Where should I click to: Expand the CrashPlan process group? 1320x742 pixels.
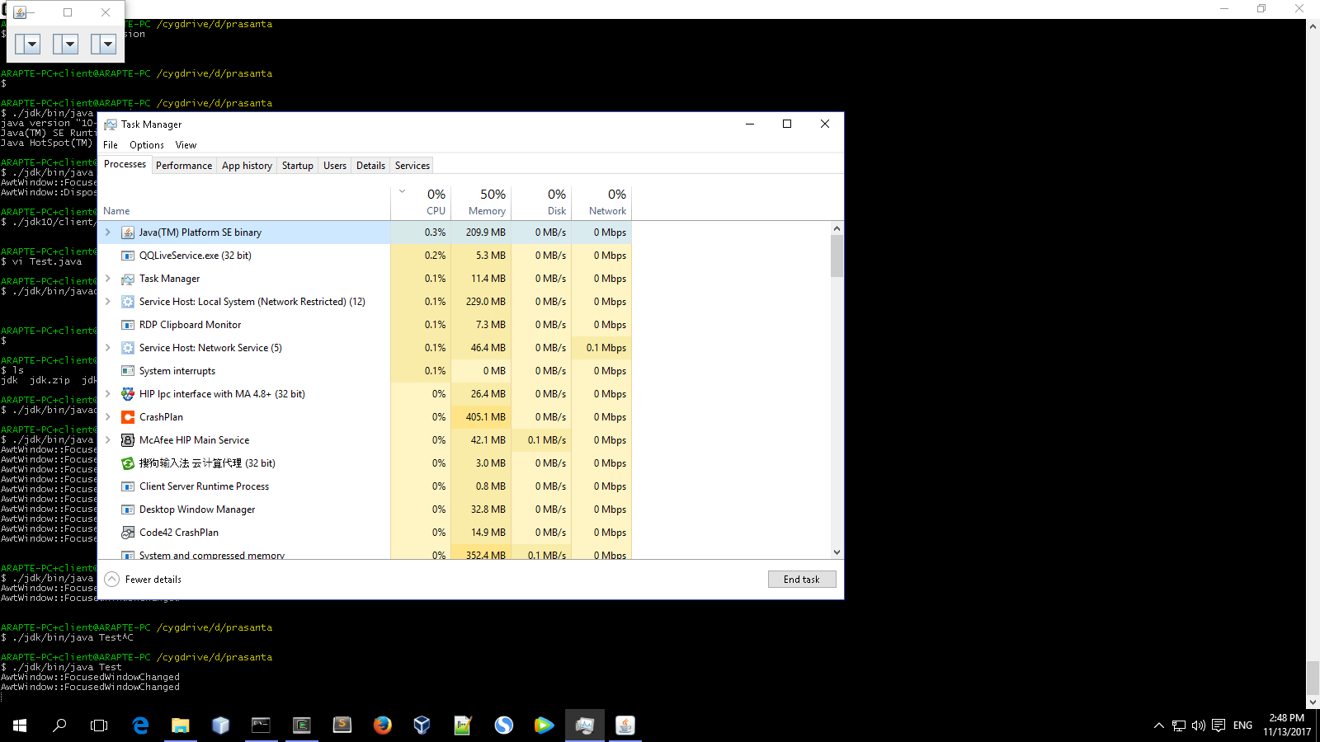click(x=108, y=417)
